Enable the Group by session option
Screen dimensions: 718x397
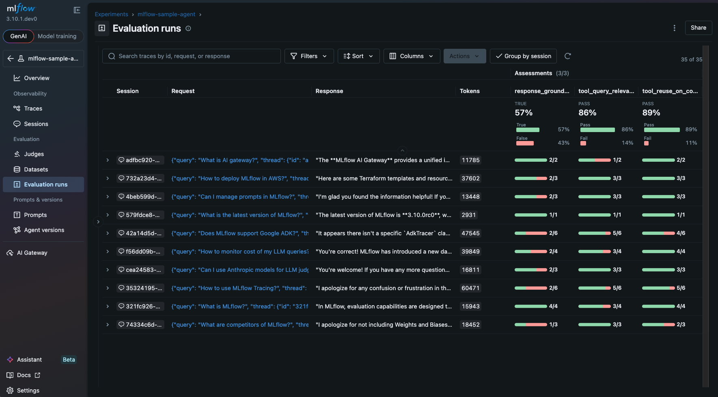[523, 56]
